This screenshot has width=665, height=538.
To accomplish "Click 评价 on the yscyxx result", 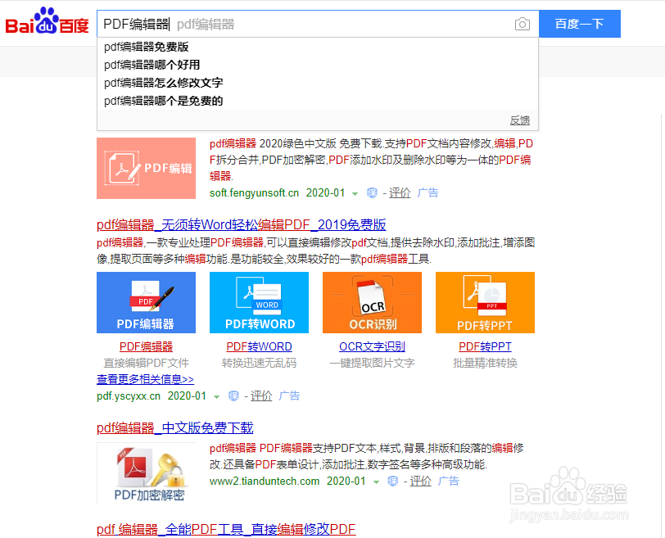I will click(260, 396).
